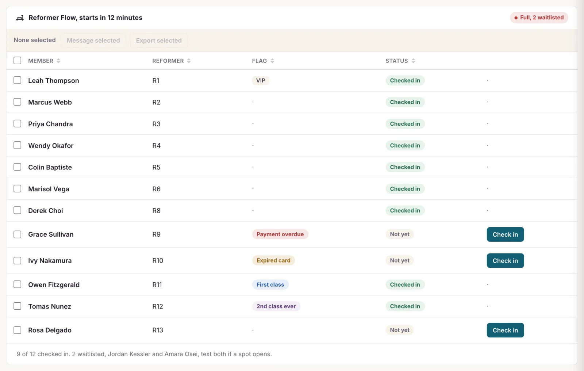Sort by the FLAG column arrows
This screenshot has width=584, height=371.
pyautogui.click(x=272, y=61)
